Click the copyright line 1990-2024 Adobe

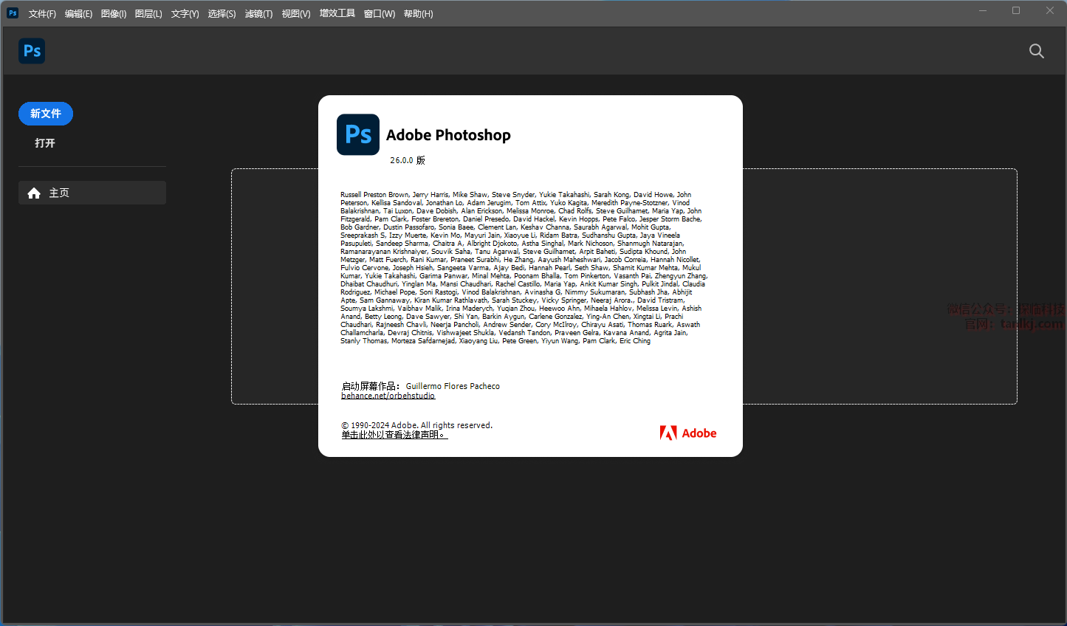point(416,425)
